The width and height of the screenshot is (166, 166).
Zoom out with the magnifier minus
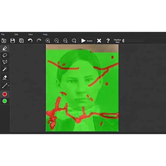56,41
